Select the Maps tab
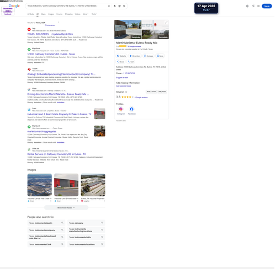Viewport: 276px width, 269px height. [43, 14]
